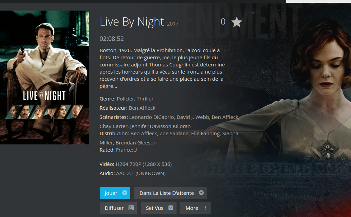Click the star rating icon
Image resolution: width=351 pixels, height=217 pixels.
click(237, 22)
